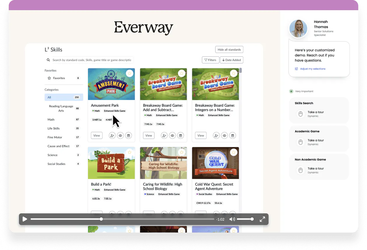View the Amusement Park game
Viewport: 367px width, 250px height.
point(97,135)
